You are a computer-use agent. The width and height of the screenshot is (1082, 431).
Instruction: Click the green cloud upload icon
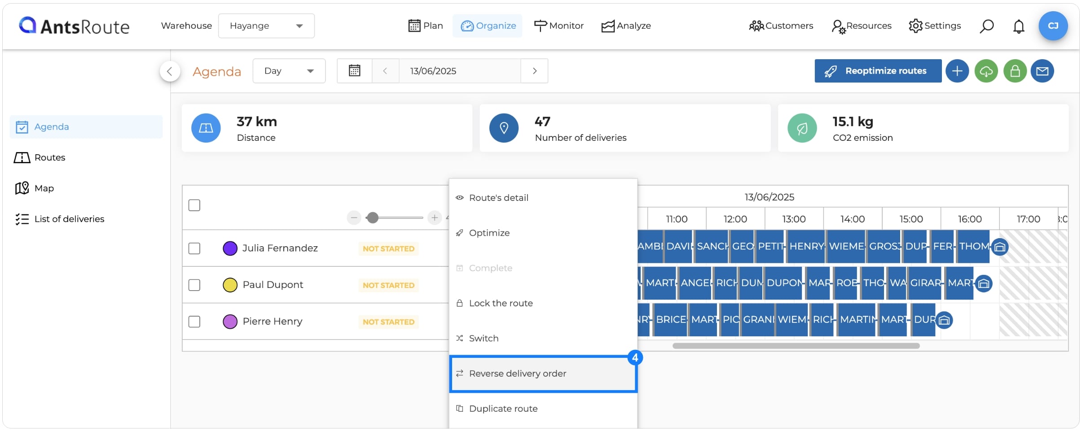click(x=986, y=71)
